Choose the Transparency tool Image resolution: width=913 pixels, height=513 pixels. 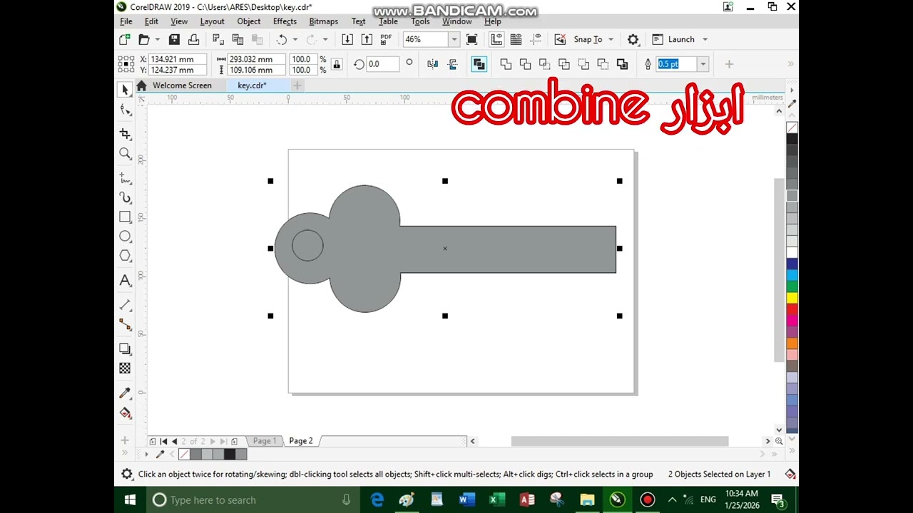point(126,368)
